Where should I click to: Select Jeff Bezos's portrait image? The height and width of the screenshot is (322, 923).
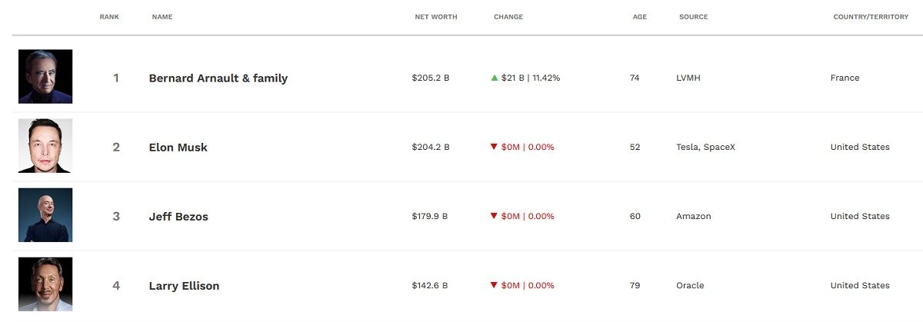click(45, 215)
